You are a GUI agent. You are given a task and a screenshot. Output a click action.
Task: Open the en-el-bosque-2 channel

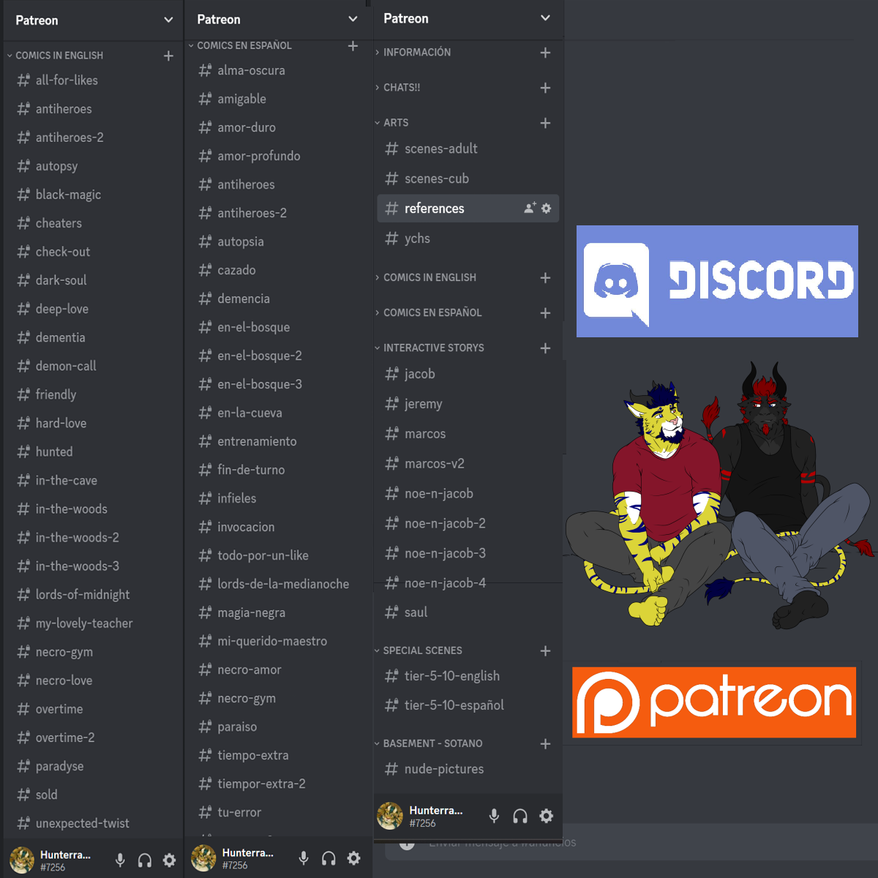point(277,356)
